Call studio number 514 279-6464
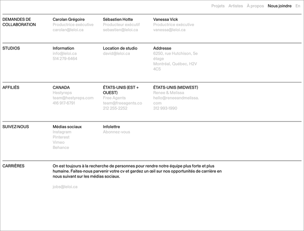Viewport: 304px width, 231px height. tap(65, 59)
